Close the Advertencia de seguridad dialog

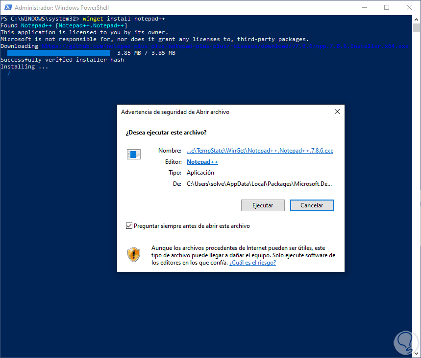(337, 112)
